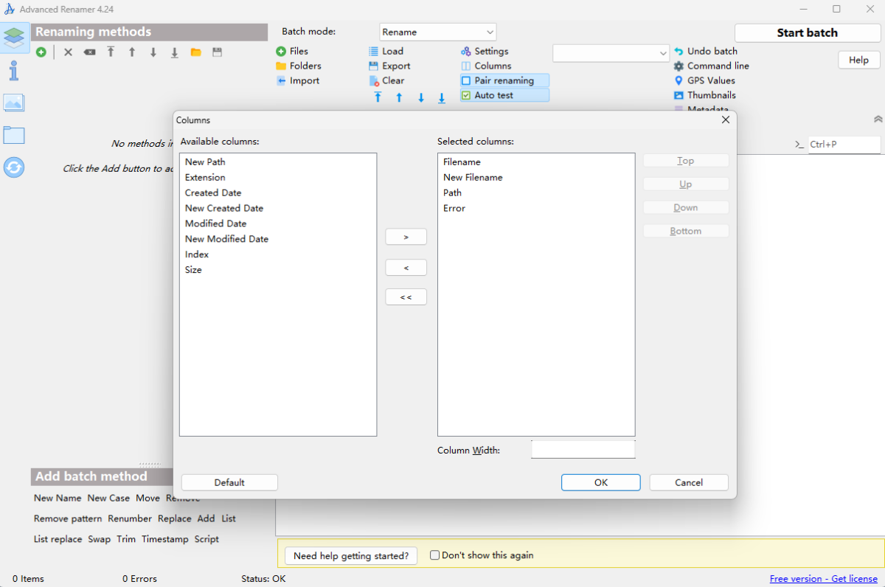Remove selected method with the X icon
This screenshot has width=885, height=587.
click(x=68, y=52)
